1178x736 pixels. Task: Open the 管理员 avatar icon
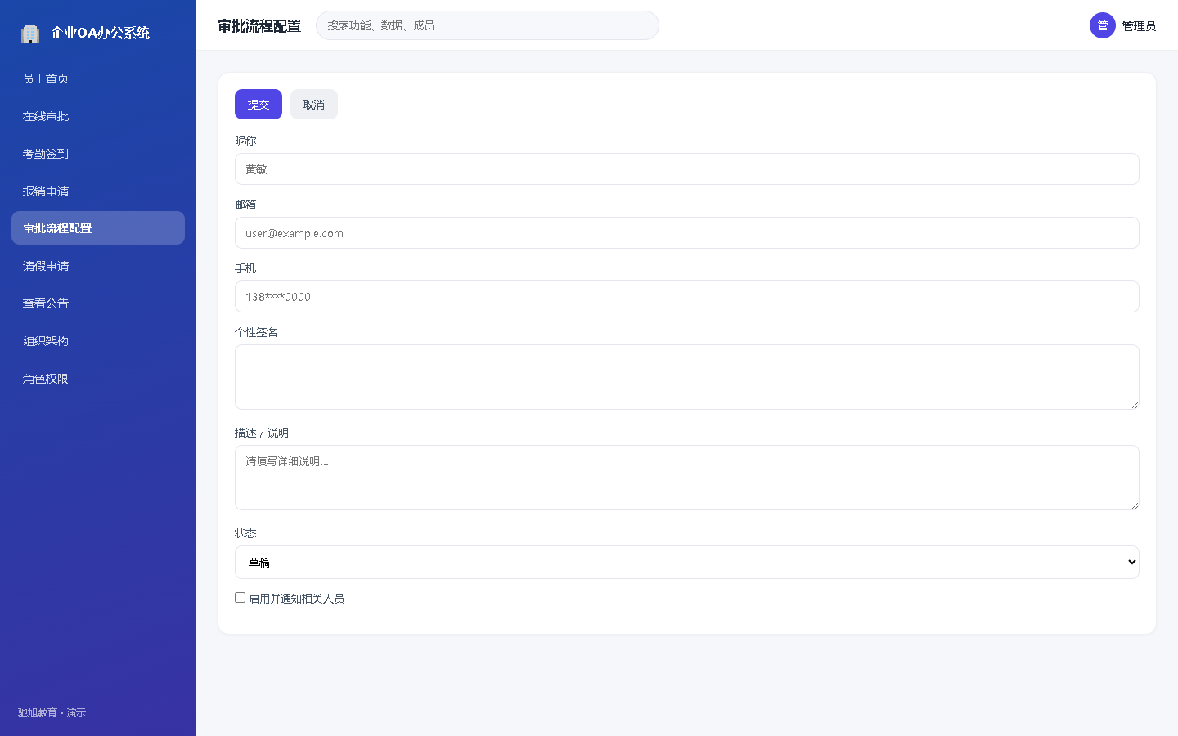point(1103,25)
